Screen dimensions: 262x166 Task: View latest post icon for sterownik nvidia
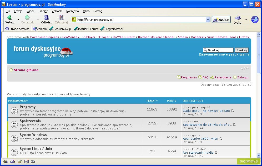click(x=216, y=153)
